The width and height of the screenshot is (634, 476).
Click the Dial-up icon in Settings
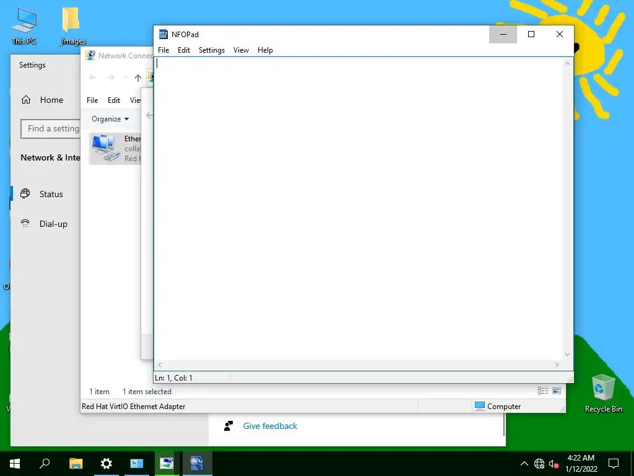[x=25, y=223]
